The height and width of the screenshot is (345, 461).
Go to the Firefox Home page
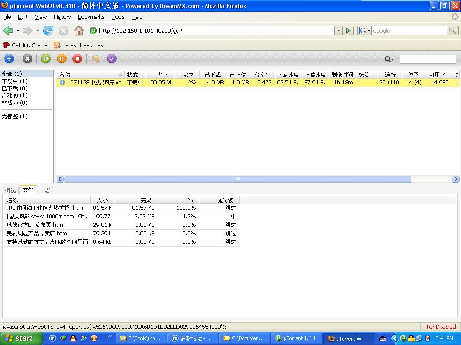[78, 31]
